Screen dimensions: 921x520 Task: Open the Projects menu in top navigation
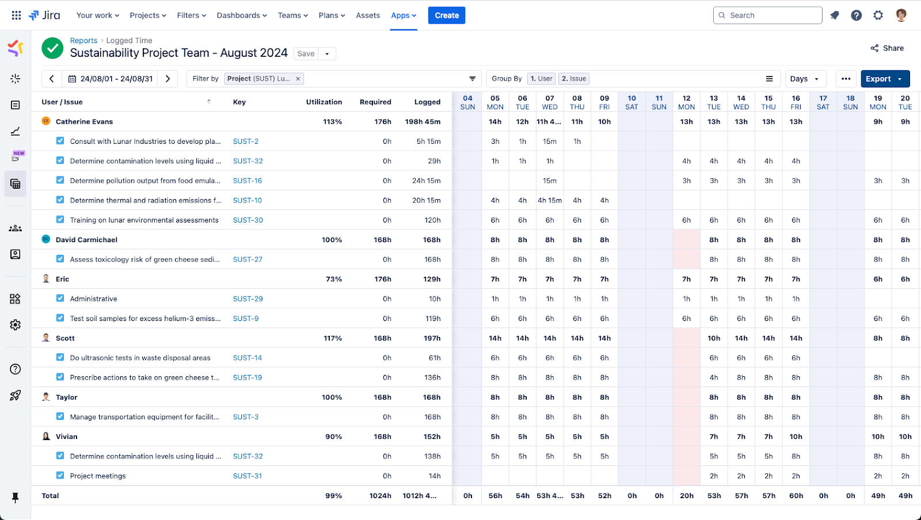click(148, 16)
